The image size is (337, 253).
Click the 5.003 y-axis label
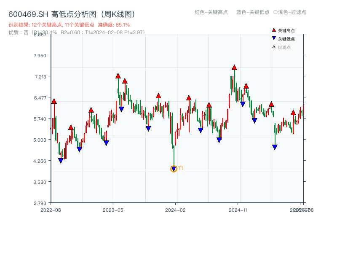click(40, 140)
